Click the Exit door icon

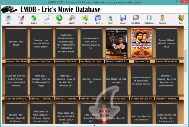(x=180, y=18)
